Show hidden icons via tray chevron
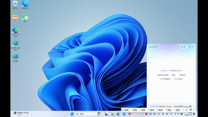Screen dimensions: 208x117 point(142,114)
